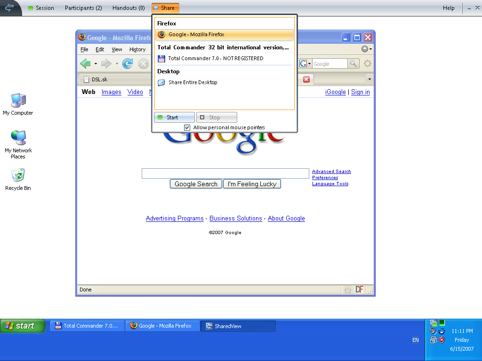Select the Recycle Bin desktop icon
482x361 pixels.
pyautogui.click(x=18, y=179)
